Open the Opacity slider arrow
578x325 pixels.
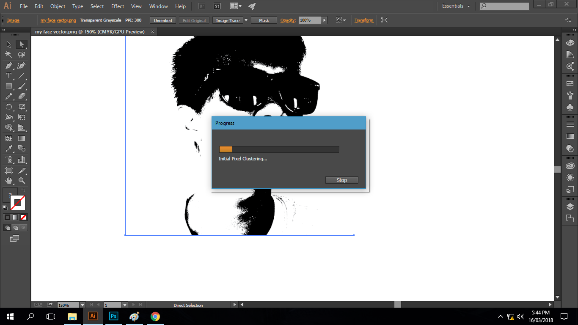point(325,20)
